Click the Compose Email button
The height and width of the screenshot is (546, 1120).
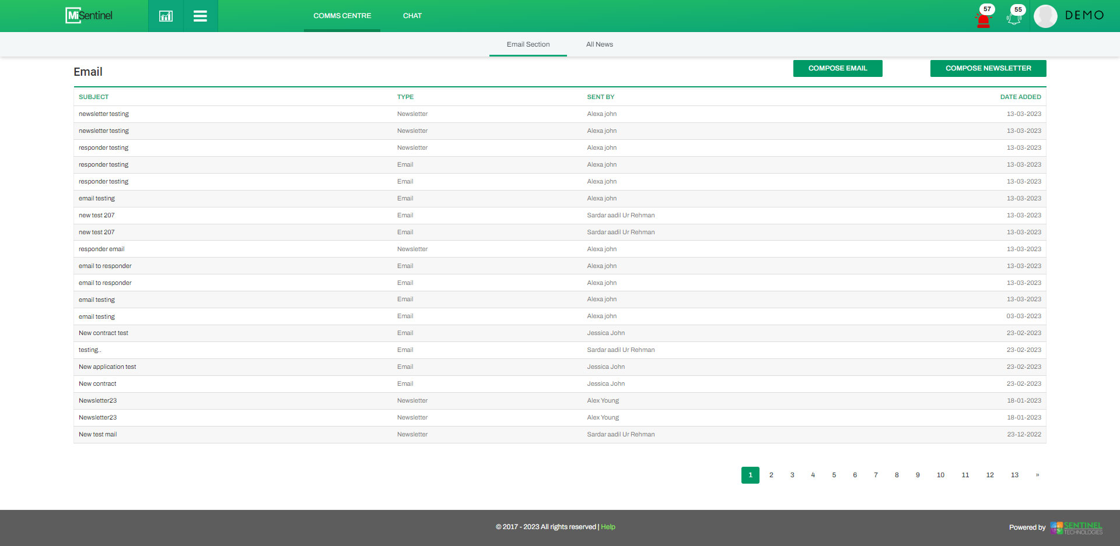(x=837, y=68)
